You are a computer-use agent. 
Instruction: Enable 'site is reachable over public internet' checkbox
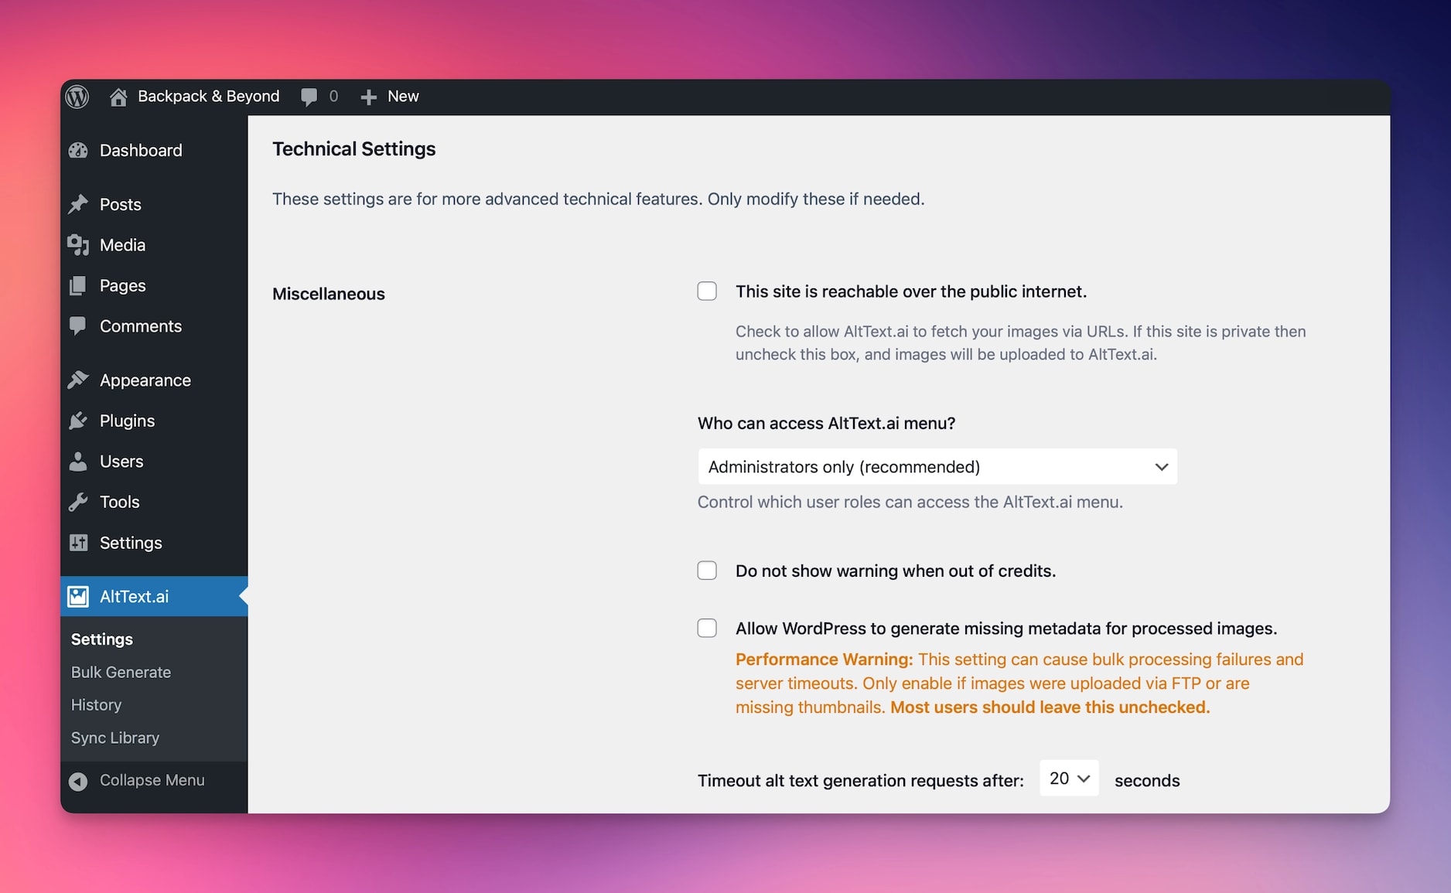(x=707, y=291)
